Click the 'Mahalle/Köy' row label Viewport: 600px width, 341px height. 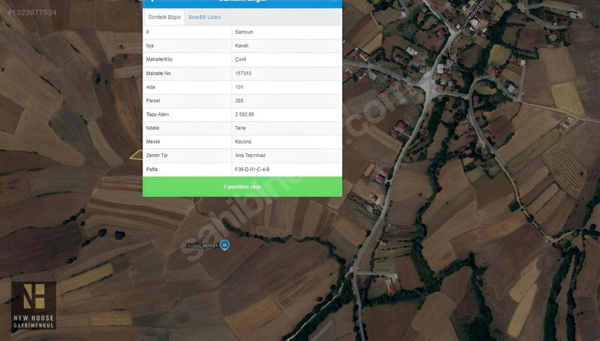point(159,59)
